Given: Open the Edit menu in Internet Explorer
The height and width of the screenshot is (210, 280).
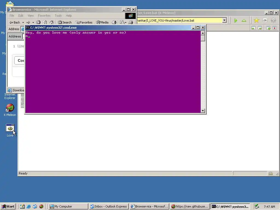Looking at the screenshot, I should [x=21, y=16].
